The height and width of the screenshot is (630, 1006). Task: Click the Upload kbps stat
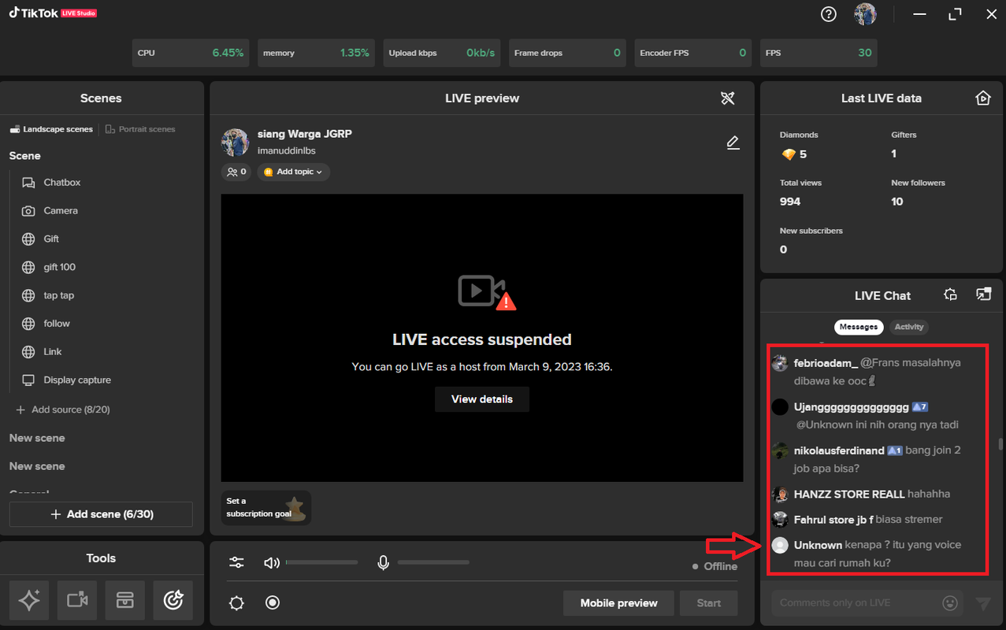(442, 53)
